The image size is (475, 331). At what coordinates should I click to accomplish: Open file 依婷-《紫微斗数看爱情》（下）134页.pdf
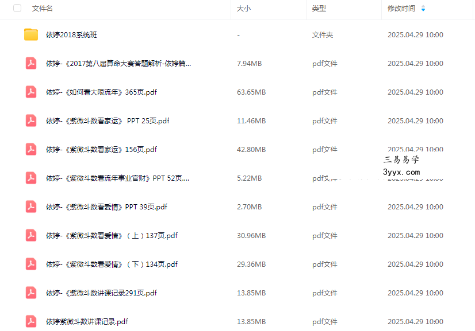pos(112,264)
